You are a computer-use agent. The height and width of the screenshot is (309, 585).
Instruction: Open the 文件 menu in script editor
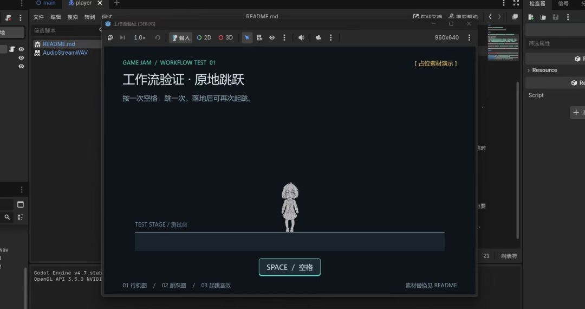click(38, 17)
